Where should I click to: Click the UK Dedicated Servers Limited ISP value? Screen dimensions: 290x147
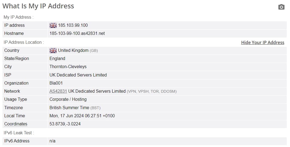point(78,75)
